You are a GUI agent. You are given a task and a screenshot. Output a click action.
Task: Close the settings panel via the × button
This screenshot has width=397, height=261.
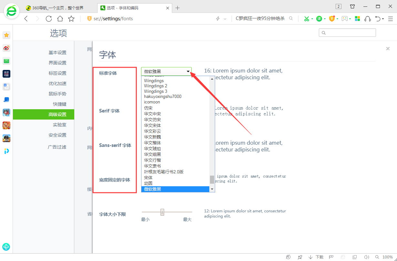pos(388,49)
